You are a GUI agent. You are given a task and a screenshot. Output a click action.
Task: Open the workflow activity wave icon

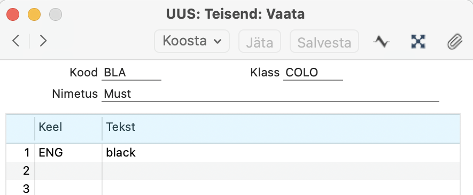coord(382,41)
